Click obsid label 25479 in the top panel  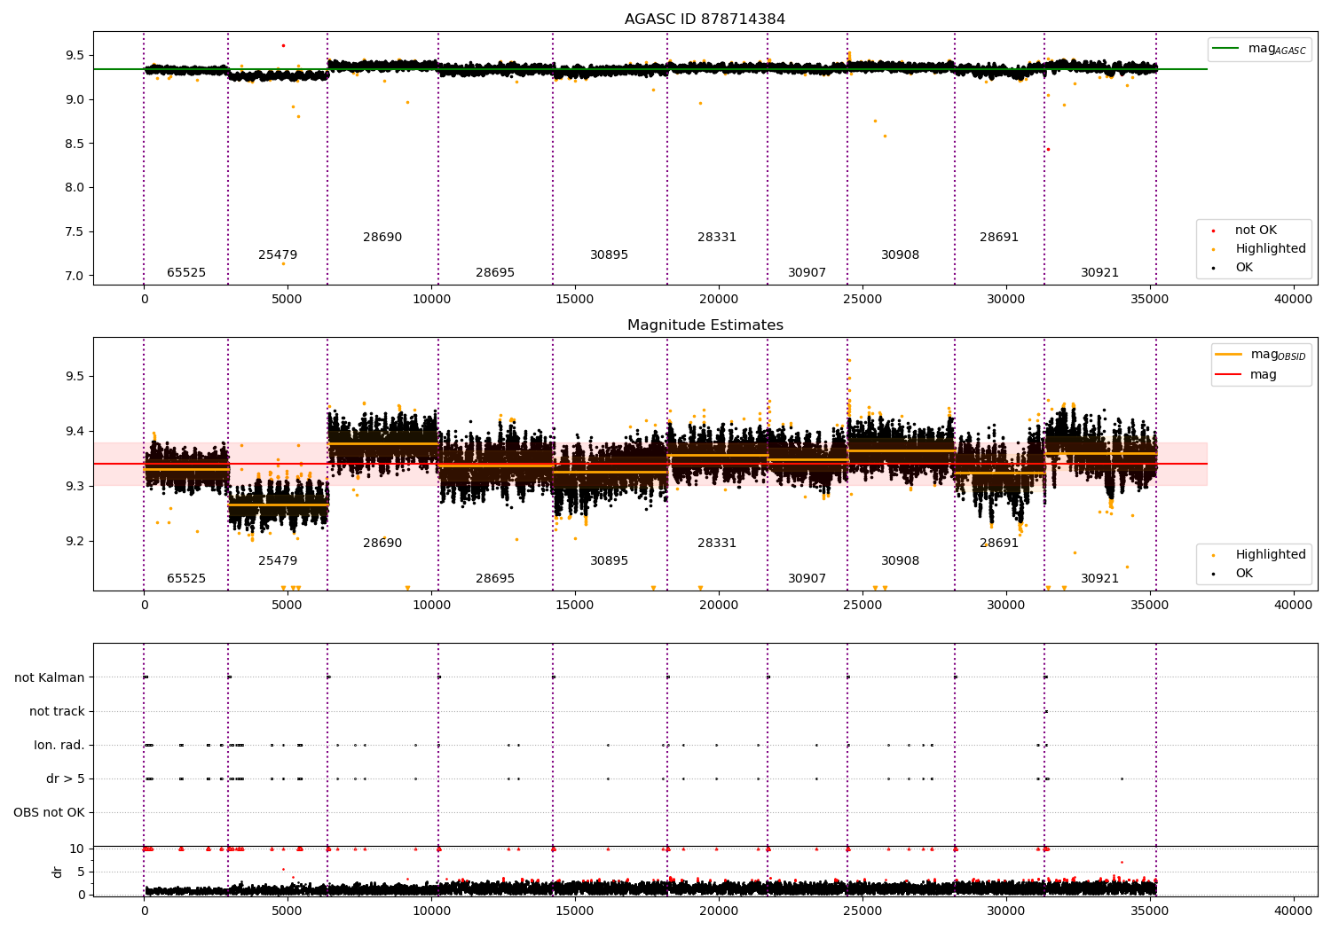(278, 255)
